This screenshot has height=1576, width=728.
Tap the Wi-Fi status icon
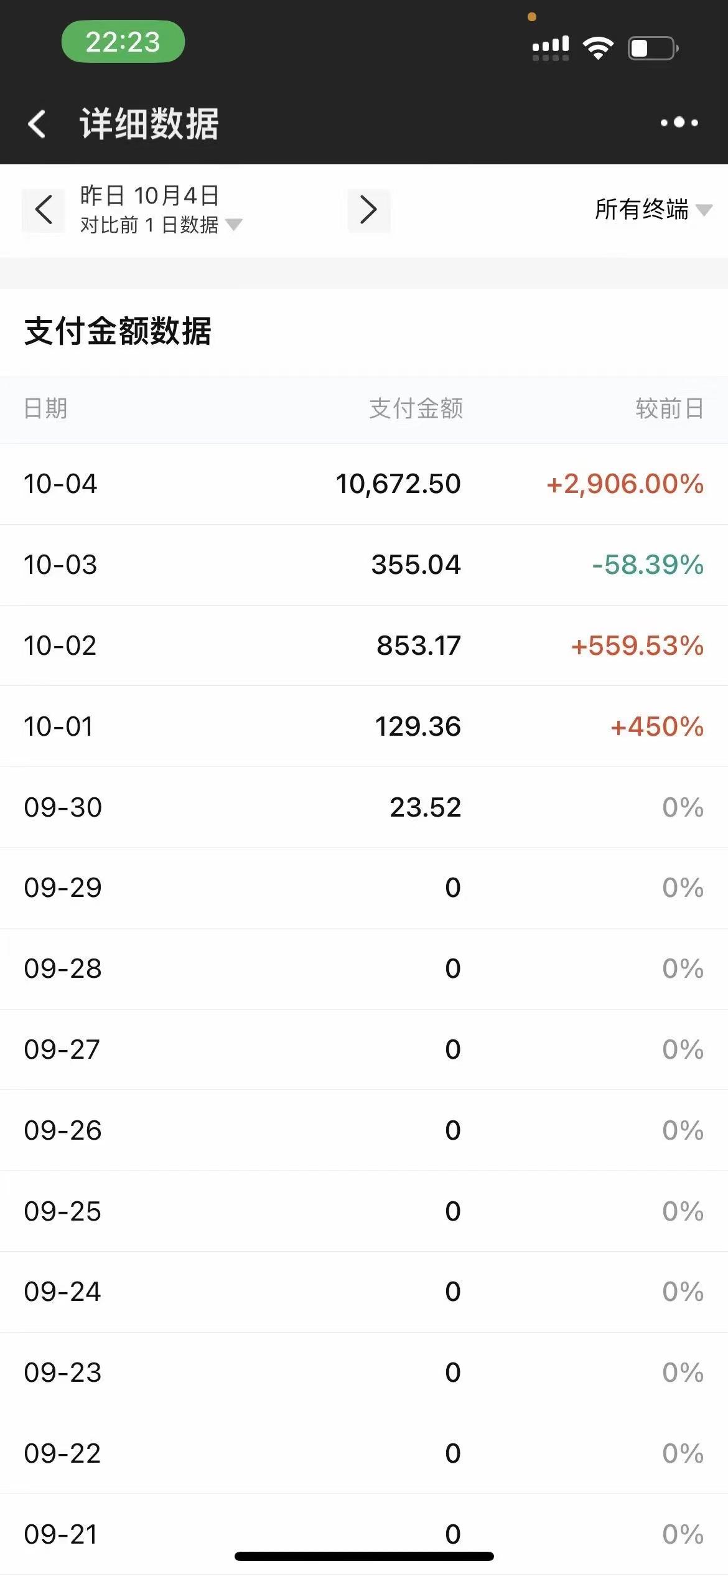point(597,48)
